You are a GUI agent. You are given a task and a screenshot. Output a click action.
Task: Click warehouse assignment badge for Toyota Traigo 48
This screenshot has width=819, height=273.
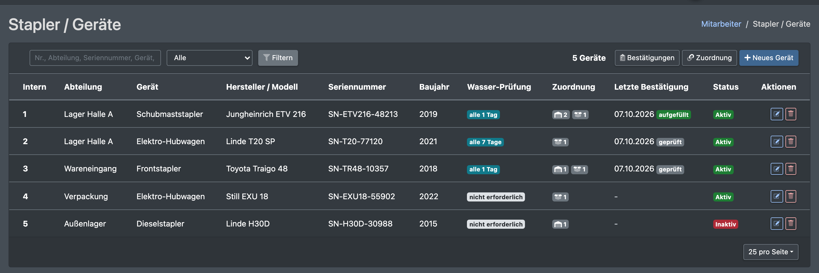coord(560,169)
